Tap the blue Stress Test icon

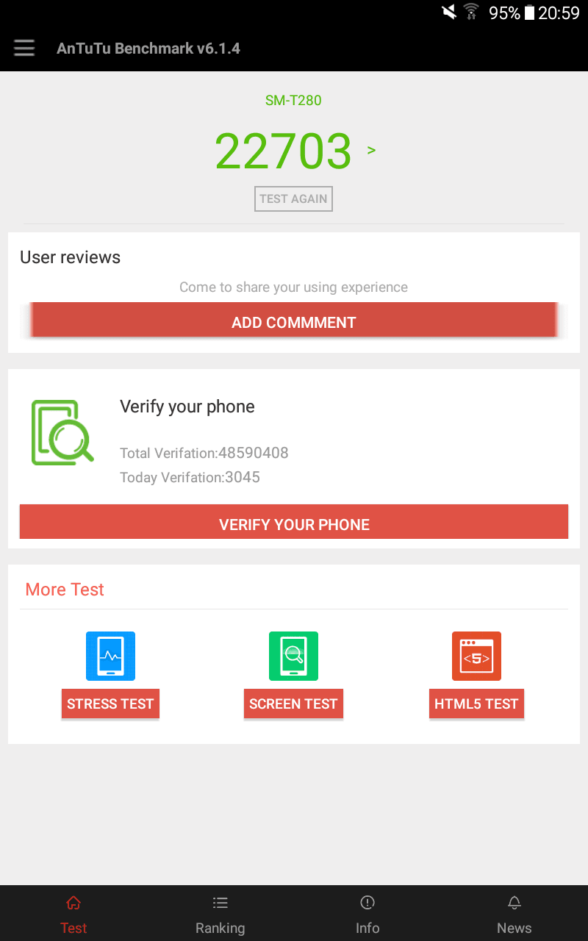coord(110,656)
